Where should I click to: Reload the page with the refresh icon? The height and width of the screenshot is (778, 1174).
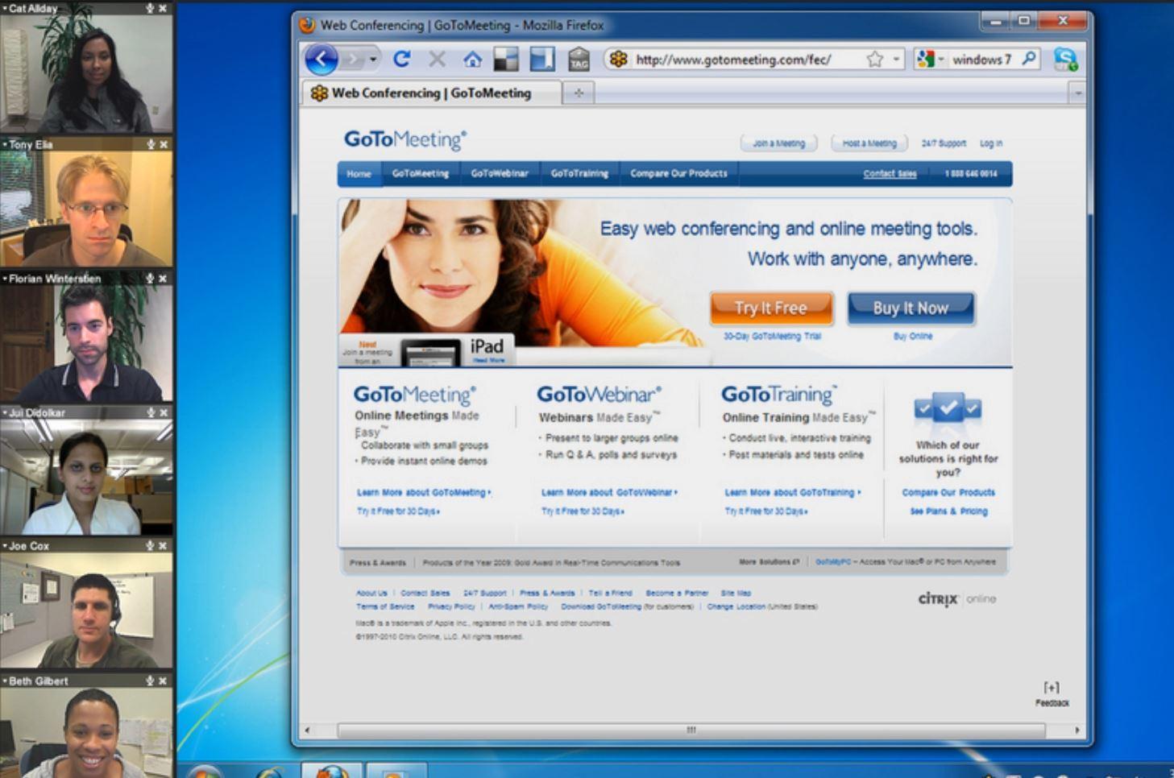tap(401, 59)
